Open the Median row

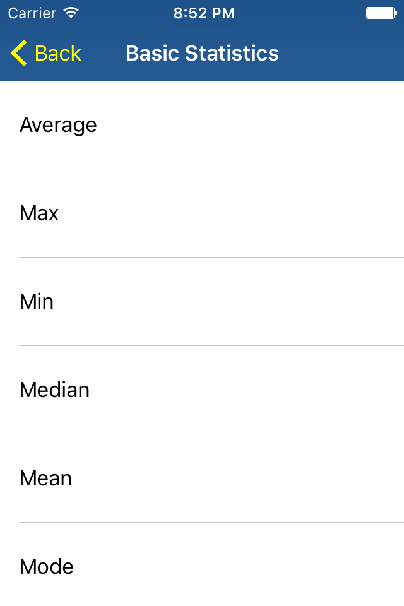(x=202, y=390)
